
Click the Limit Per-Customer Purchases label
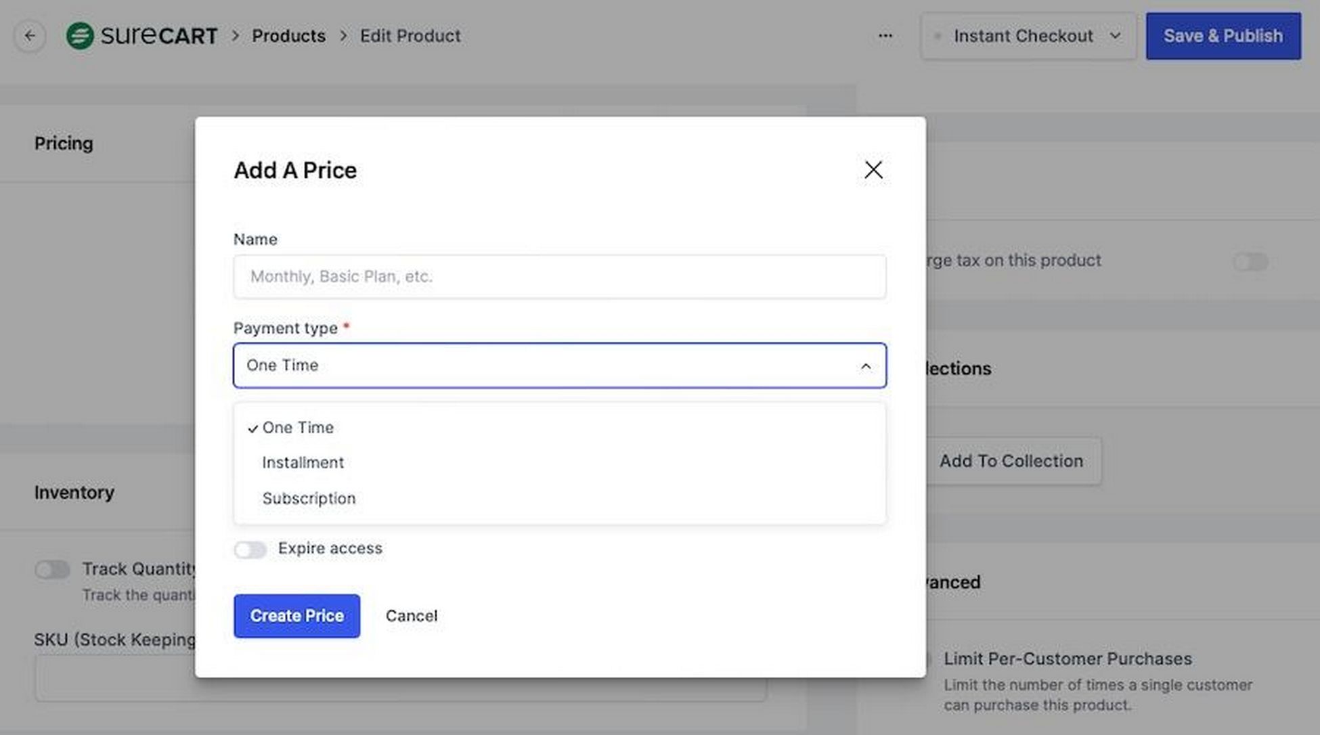[1068, 659]
